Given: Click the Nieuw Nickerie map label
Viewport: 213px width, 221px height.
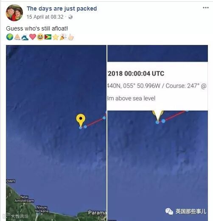Looking at the screenshot, I should [x=42, y=209].
